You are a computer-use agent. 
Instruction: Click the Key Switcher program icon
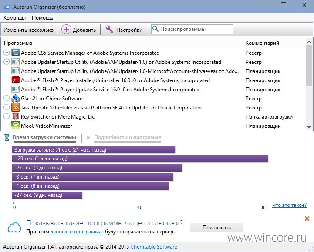[x=15, y=116]
